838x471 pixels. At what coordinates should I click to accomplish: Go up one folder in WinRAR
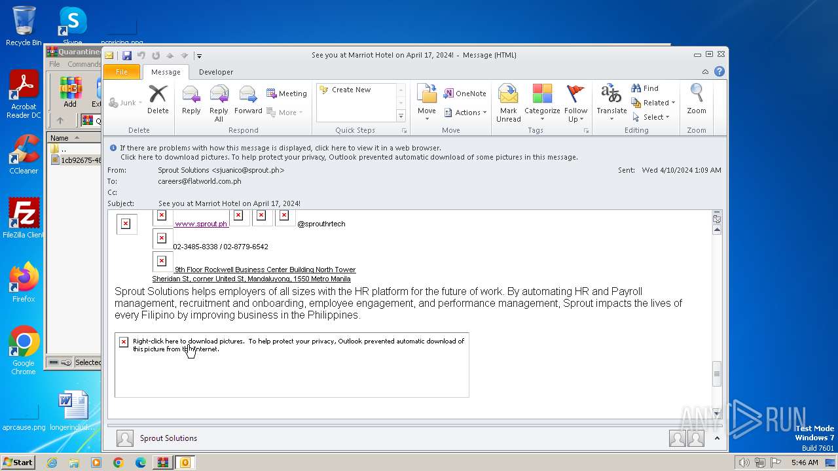pos(60,121)
